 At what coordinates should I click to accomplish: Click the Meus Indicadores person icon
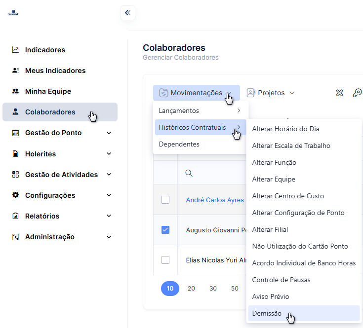[15, 70]
